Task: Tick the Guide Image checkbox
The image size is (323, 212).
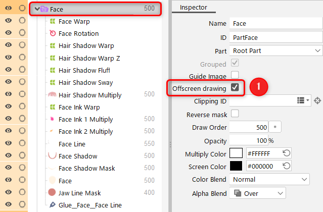Action: [235, 75]
